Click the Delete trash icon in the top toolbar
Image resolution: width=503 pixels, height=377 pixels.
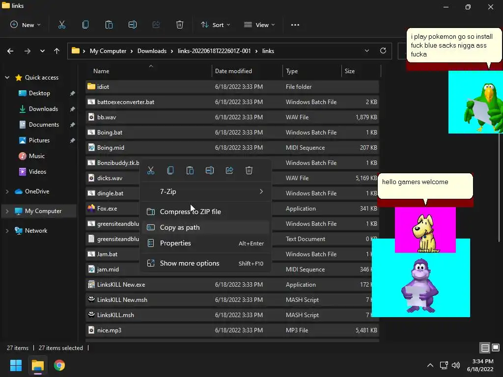(x=180, y=25)
